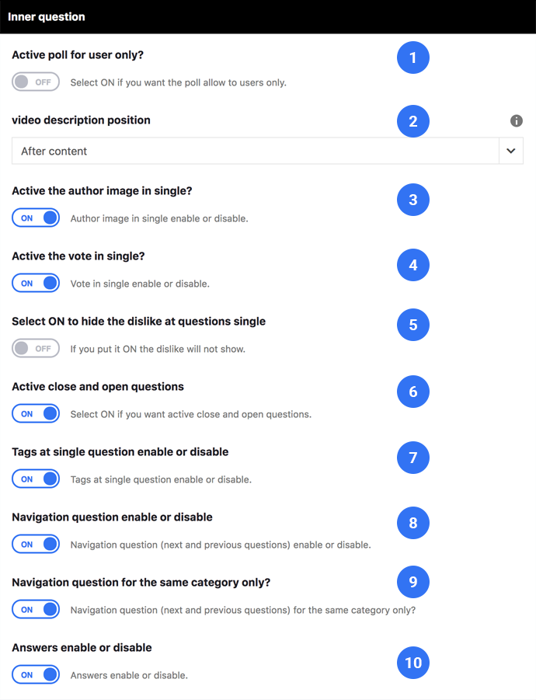
Task: Switch off the Answers enable or disable toggle
Action: 36,674
